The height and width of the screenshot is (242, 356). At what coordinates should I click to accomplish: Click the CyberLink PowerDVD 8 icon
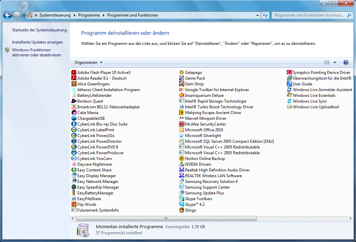point(74,147)
